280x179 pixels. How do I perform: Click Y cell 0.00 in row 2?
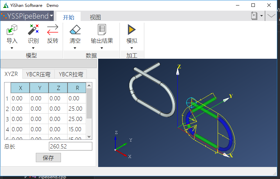point(39,109)
